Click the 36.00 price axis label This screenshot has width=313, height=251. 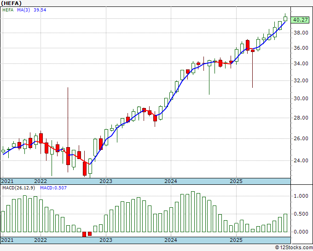[x=301, y=48]
